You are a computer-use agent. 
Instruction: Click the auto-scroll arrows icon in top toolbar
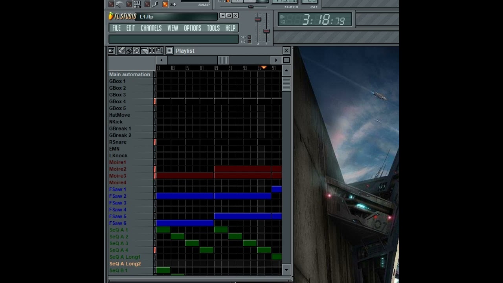coord(173,4)
